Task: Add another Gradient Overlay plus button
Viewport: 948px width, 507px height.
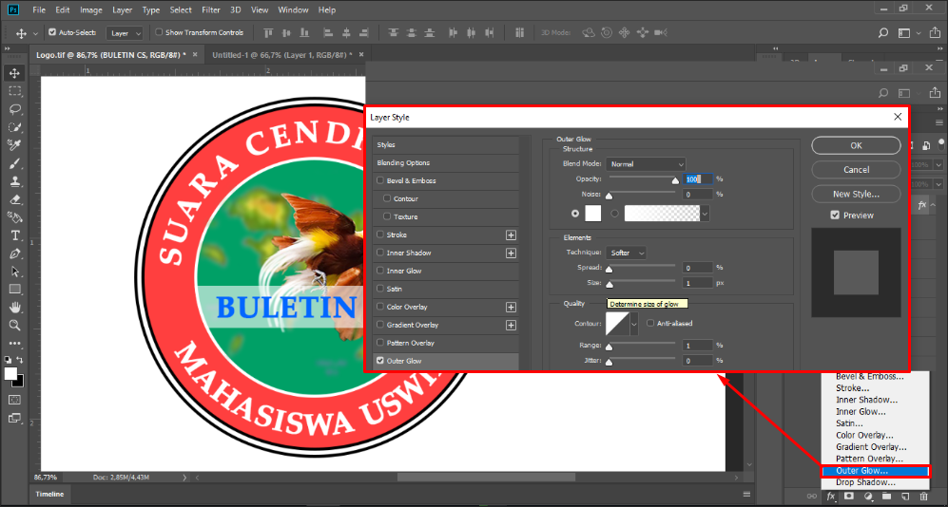Action: 511,325
